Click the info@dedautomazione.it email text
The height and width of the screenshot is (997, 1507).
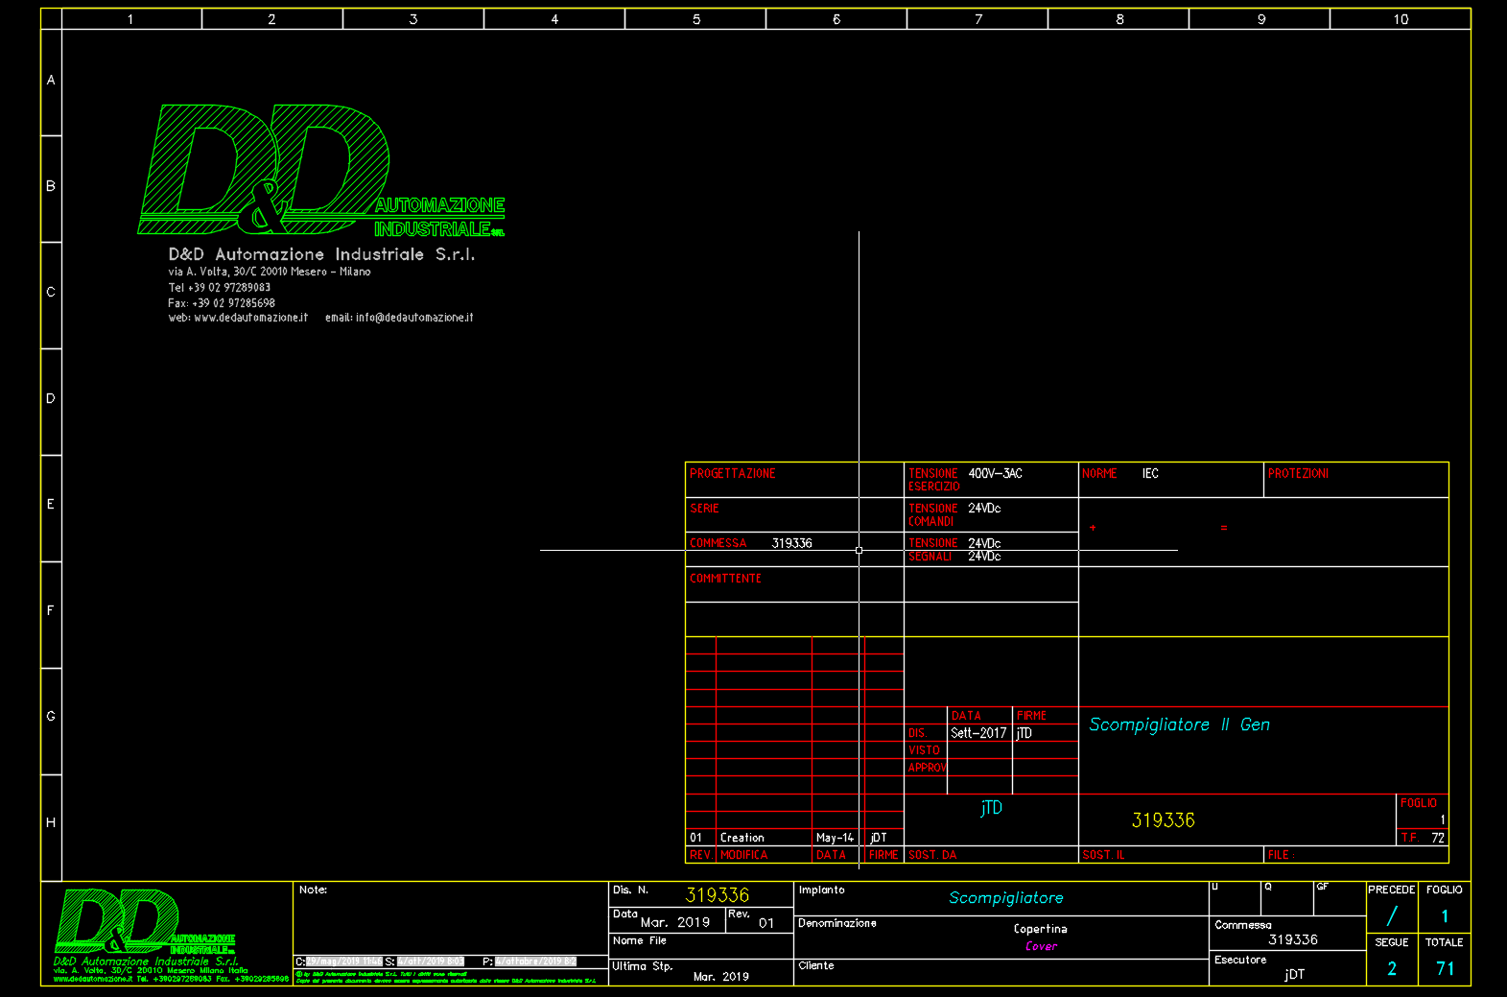(x=413, y=318)
